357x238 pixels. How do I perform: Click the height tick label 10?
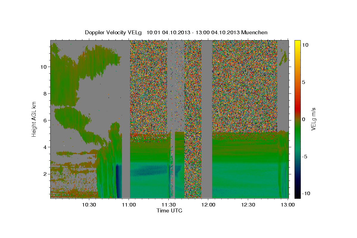[44, 67]
